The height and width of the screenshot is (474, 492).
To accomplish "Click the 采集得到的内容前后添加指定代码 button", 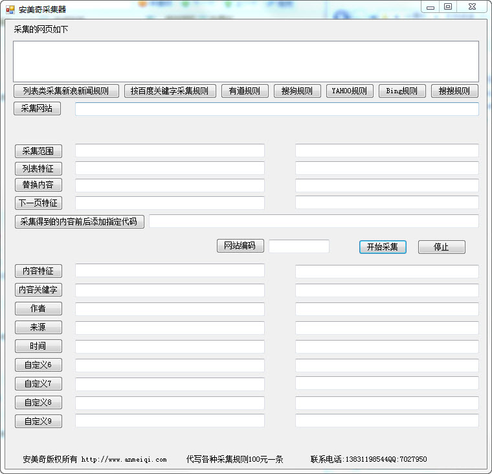I will [x=79, y=221].
